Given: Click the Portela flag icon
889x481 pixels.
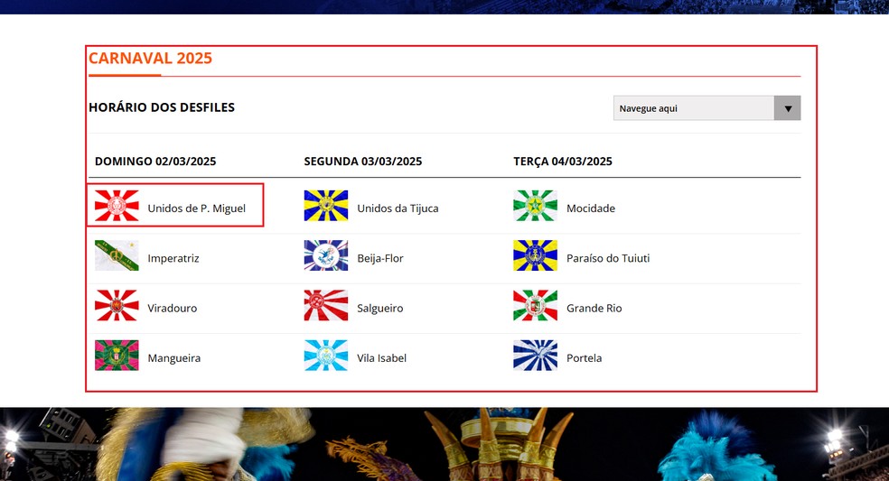Looking at the screenshot, I should [x=535, y=356].
